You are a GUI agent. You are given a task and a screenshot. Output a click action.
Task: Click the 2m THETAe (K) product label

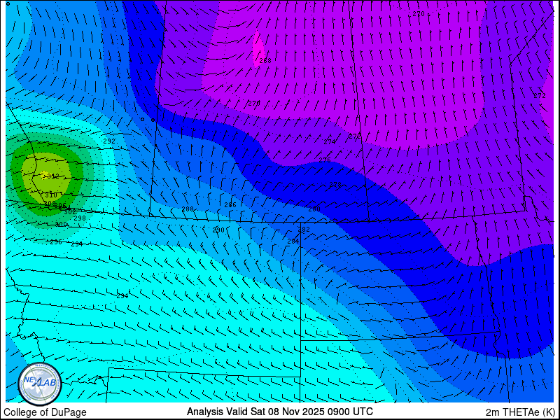520,412
